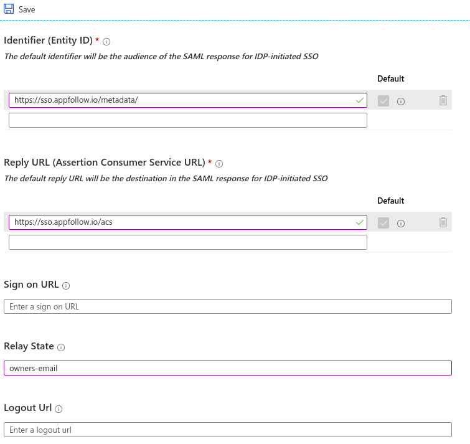Click the info icon beside Reply URL heading
Screen dimensions: 470x444
tap(219, 164)
